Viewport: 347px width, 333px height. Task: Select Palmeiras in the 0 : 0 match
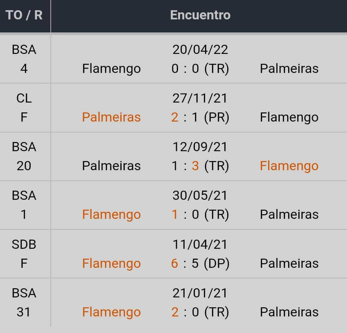coord(289,68)
